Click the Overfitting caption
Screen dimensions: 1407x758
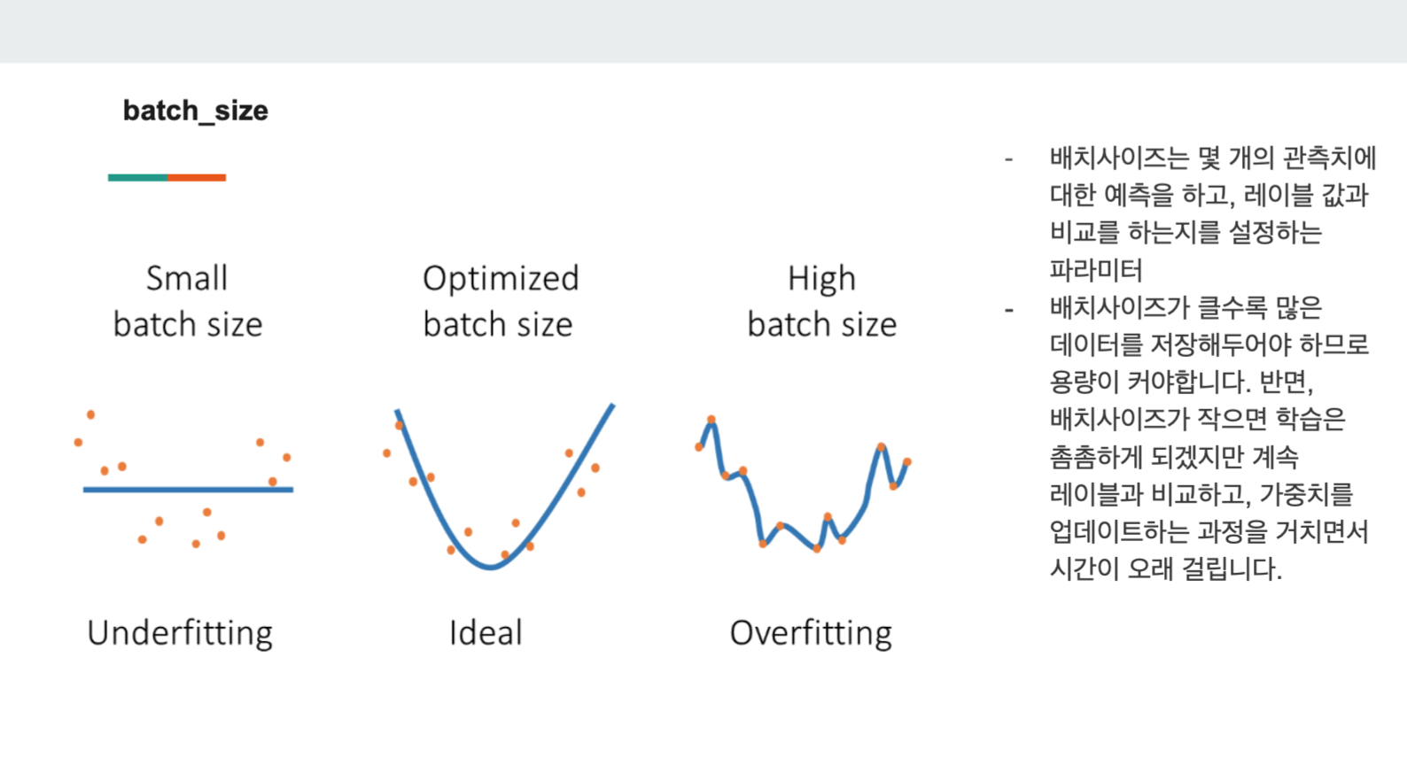pos(811,633)
